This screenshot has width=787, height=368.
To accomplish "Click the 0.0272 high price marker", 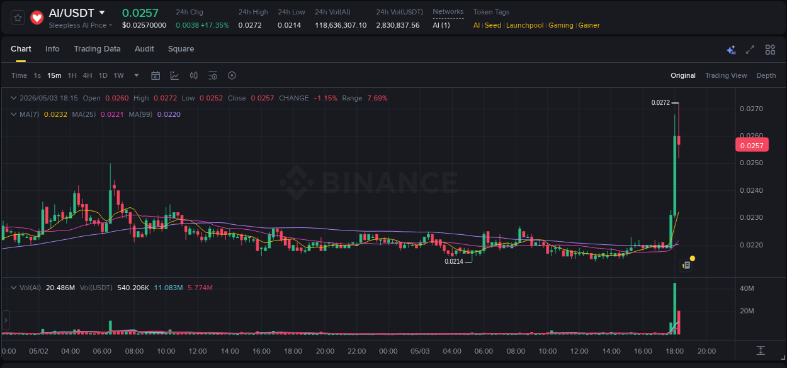I will tap(660, 102).
